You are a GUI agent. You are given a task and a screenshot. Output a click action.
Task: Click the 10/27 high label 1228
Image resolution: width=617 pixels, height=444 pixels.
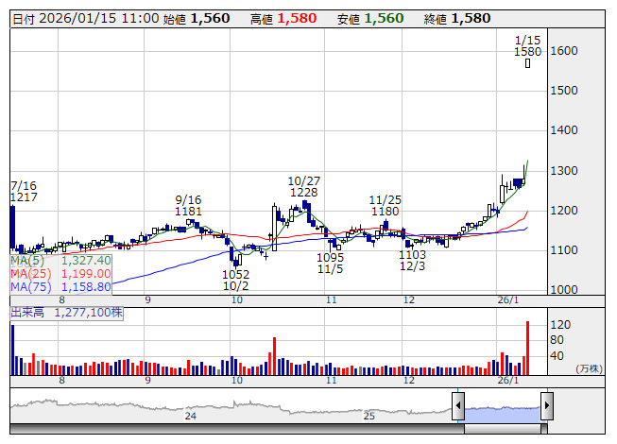tap(303, 192)
